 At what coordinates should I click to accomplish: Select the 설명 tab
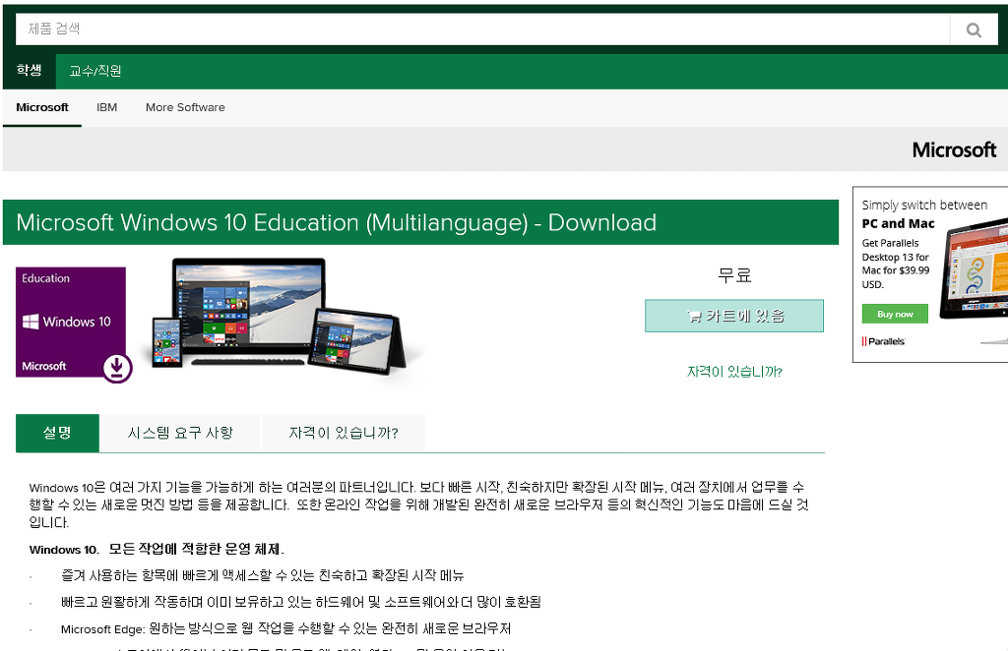coord(57,433)
